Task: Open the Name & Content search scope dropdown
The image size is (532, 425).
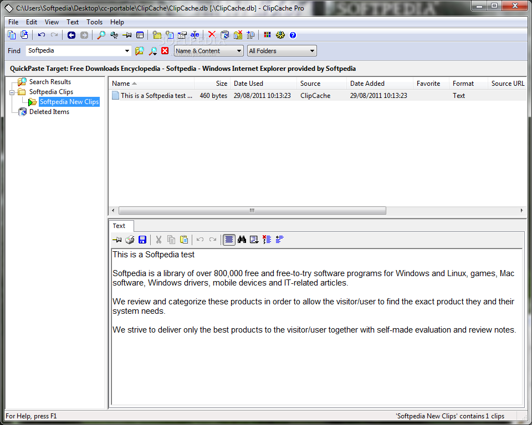Action: tap(209, 51)
